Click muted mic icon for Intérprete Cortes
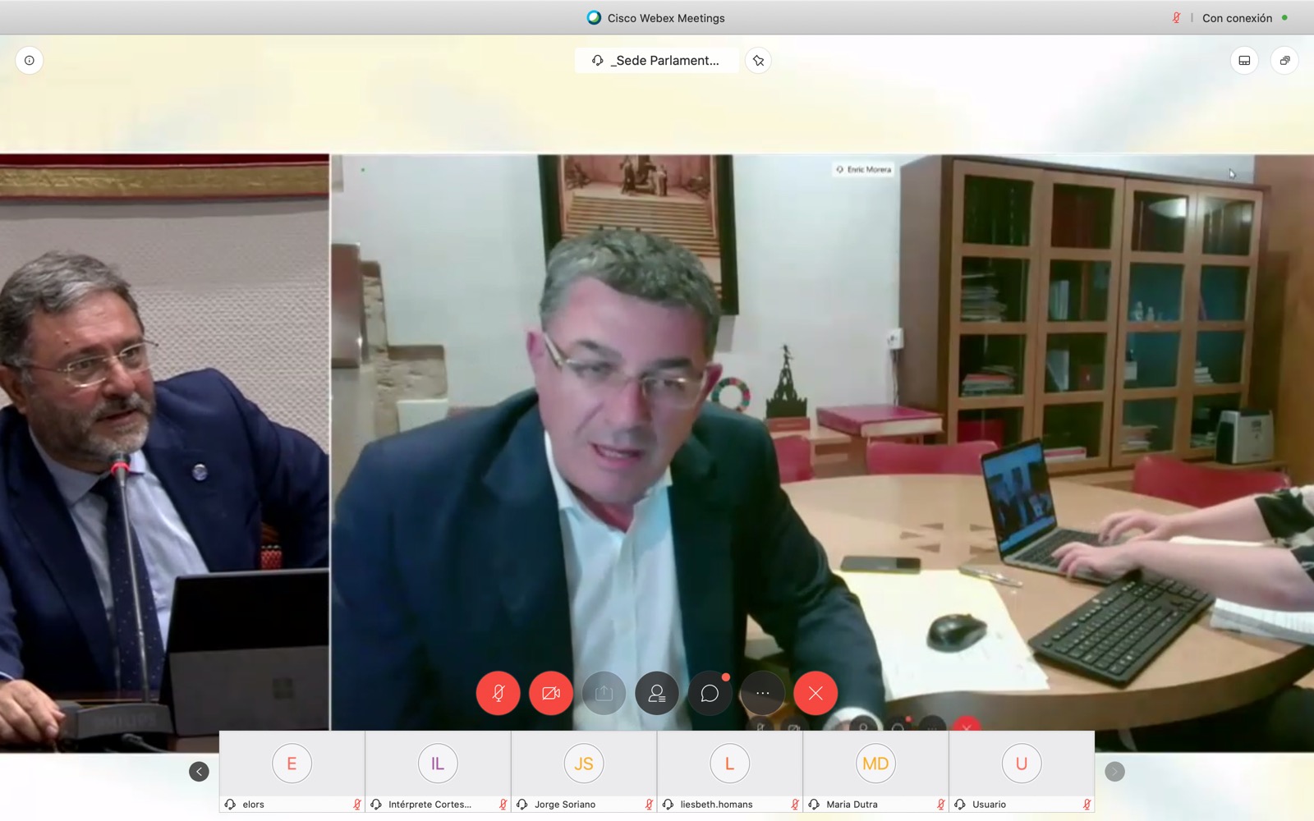 point(503,805)
